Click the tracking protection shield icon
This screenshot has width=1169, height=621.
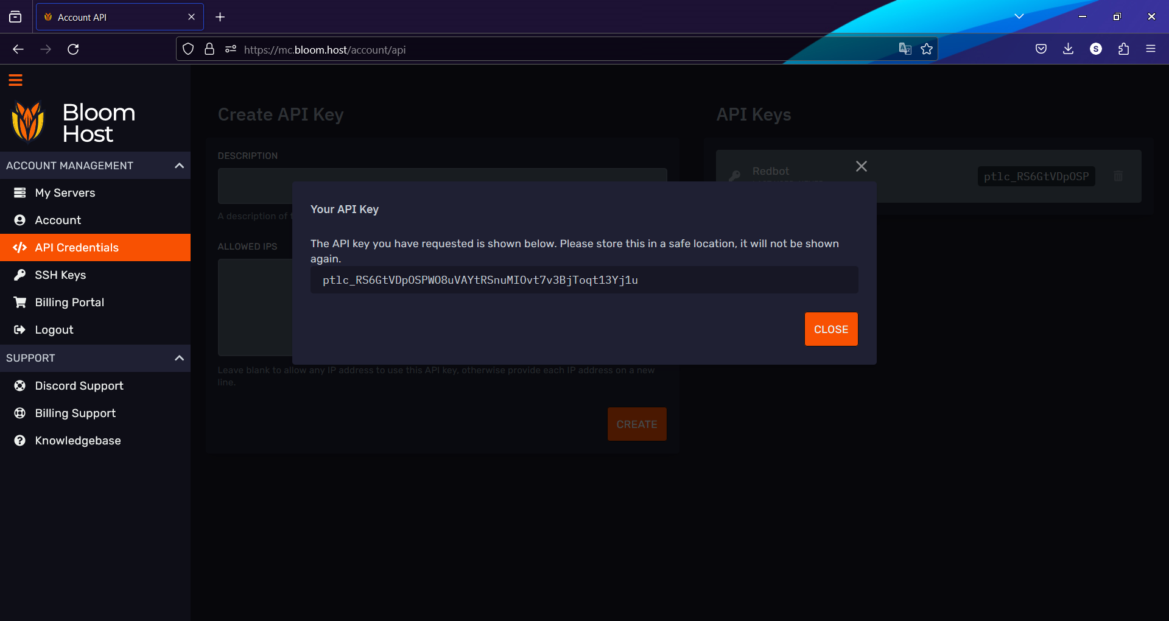tap(188, 49)
